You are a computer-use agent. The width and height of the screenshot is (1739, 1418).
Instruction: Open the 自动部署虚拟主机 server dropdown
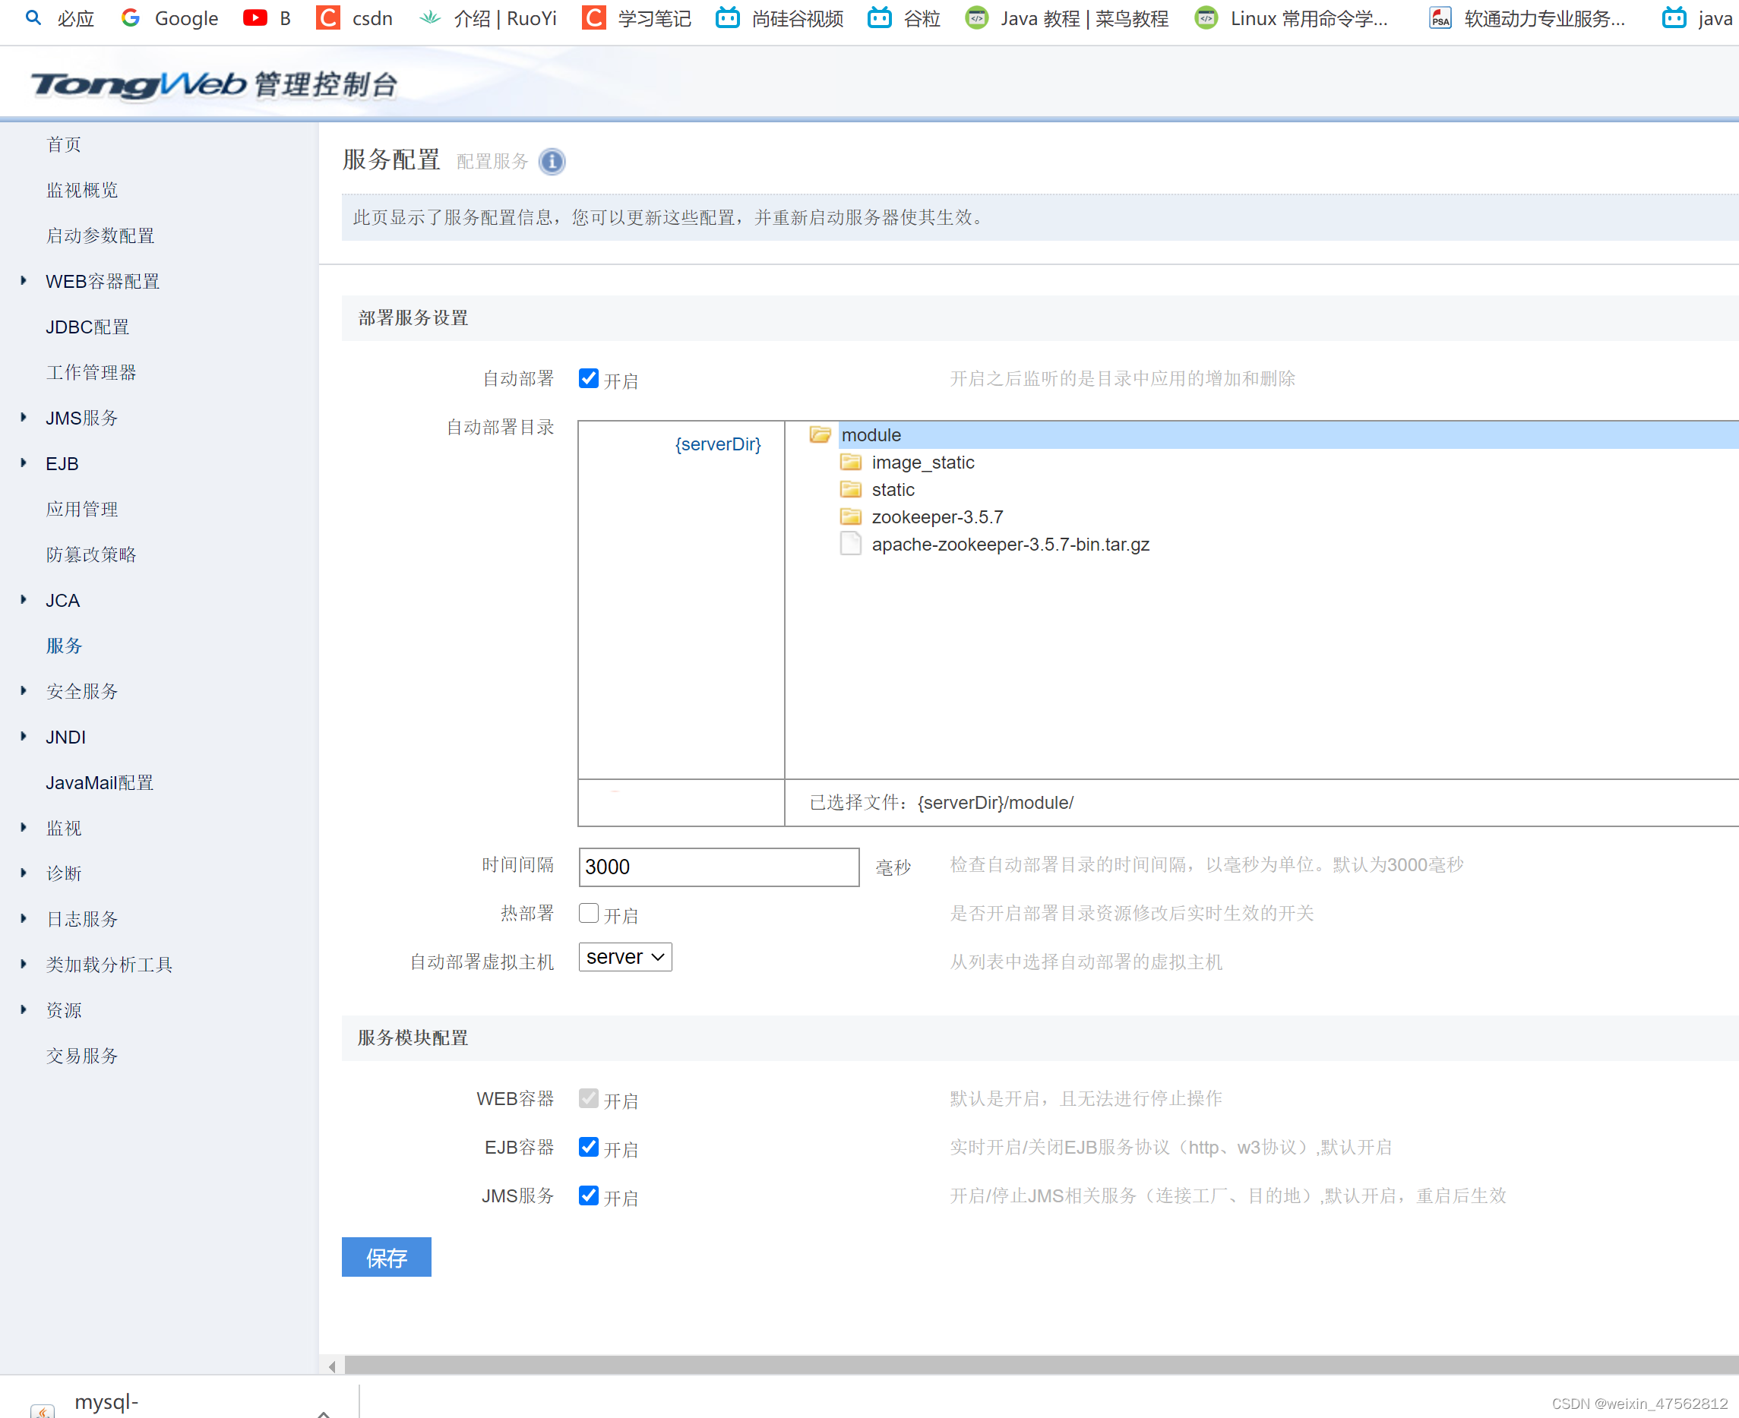point(624,957)
